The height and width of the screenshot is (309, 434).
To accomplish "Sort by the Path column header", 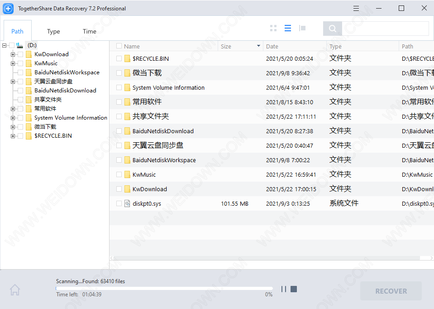I will 407,46.
